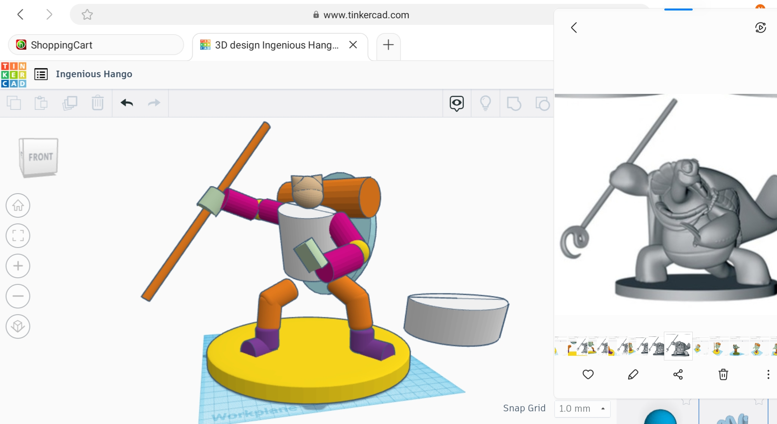Viewport: 777px width, 424px height.
Task: Click the Undo arrow in toolbar
Action: click(127, 103)
